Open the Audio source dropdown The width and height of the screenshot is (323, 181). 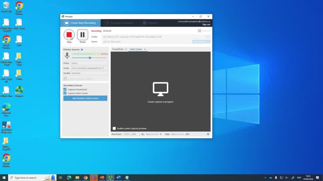tap(89, 68)
